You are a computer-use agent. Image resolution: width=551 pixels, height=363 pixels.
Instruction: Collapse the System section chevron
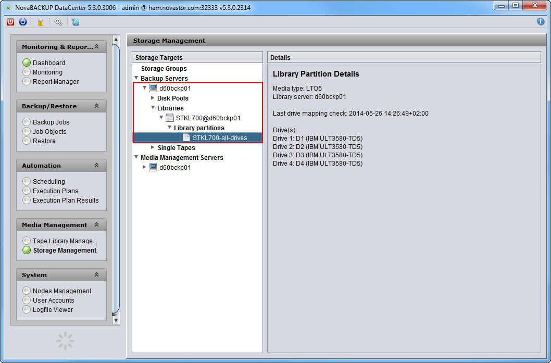97,275
